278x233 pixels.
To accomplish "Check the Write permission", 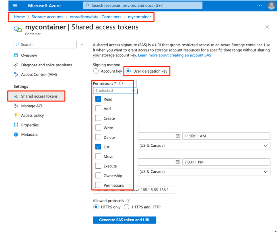I will click(x=98, y=128).
